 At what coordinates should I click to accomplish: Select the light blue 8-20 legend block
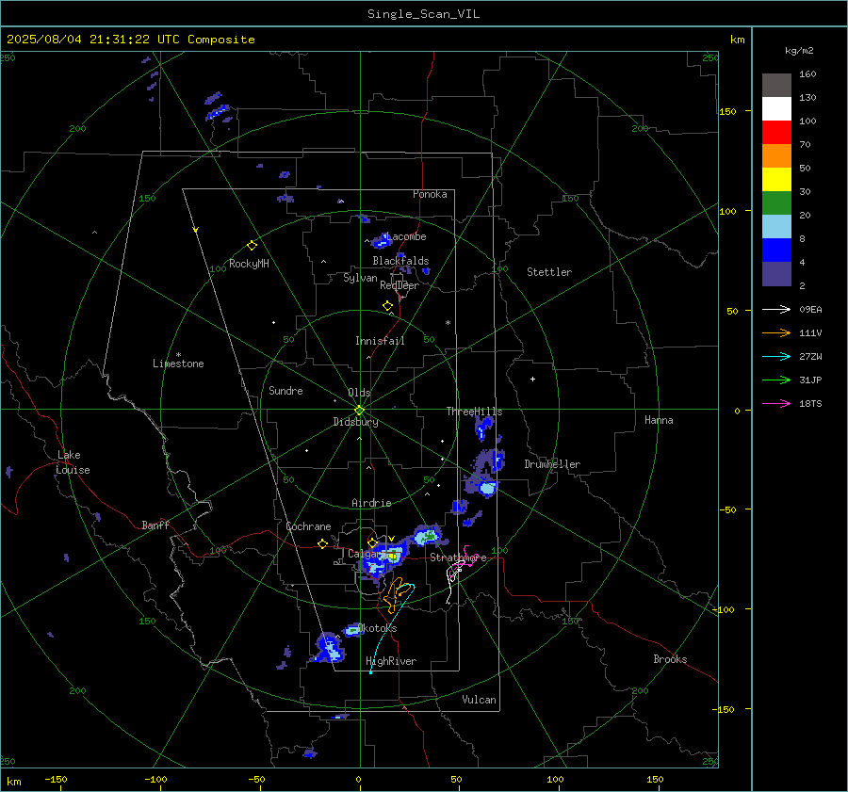(x=776, y=227)
